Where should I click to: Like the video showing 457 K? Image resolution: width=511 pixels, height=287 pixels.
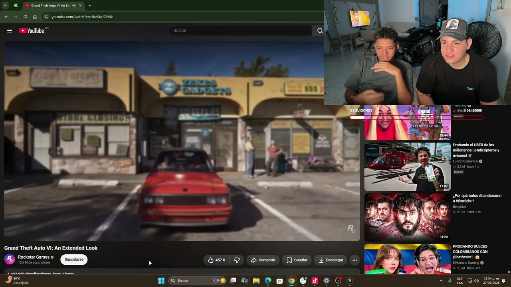216,260
